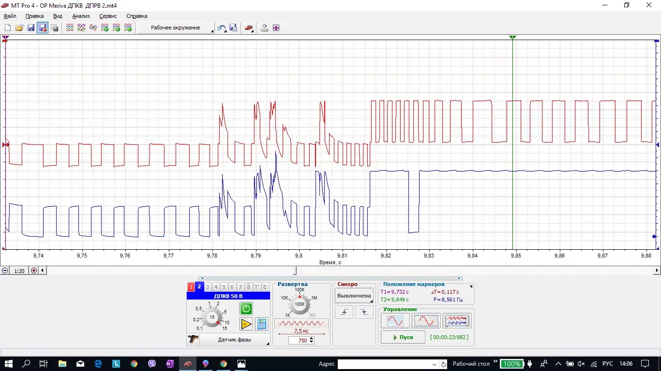The height and width of the screenshot is (371, 661).
Task: Save the file with the blue floppy icon
Action: pyautogui.click(x=31, y=28)
